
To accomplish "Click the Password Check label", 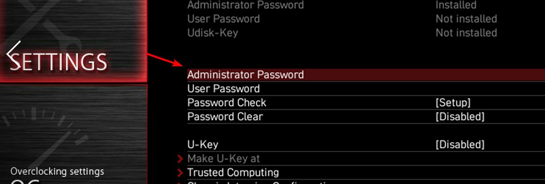I will tap(227, 103).
